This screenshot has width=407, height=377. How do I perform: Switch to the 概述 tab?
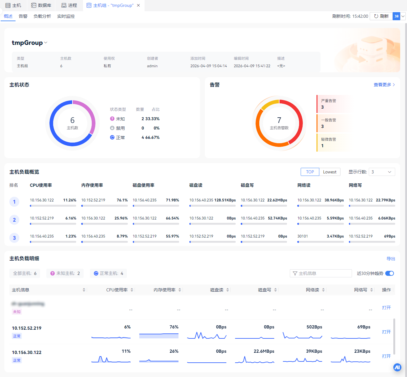click(8, 16)
